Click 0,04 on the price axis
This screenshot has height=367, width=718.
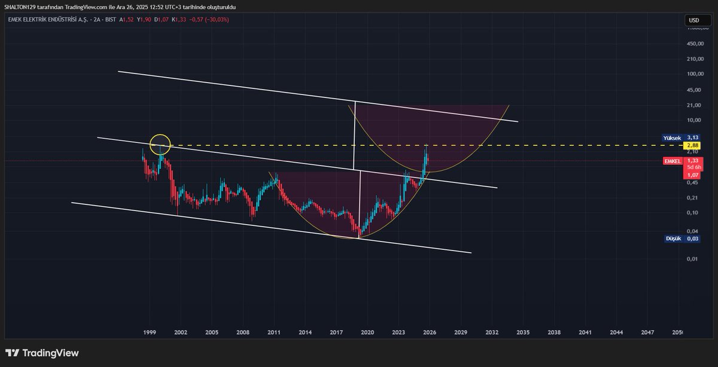tap(692, 231)
